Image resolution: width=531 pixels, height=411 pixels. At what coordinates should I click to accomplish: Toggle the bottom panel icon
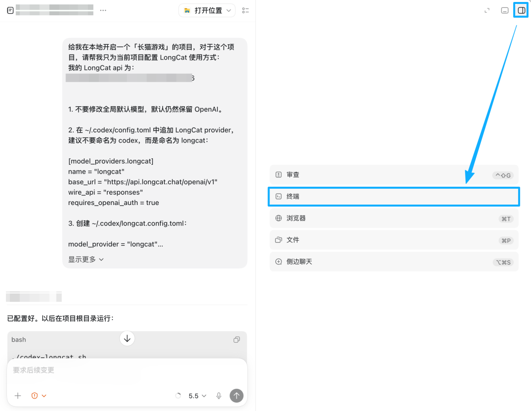tap(504, 10)
